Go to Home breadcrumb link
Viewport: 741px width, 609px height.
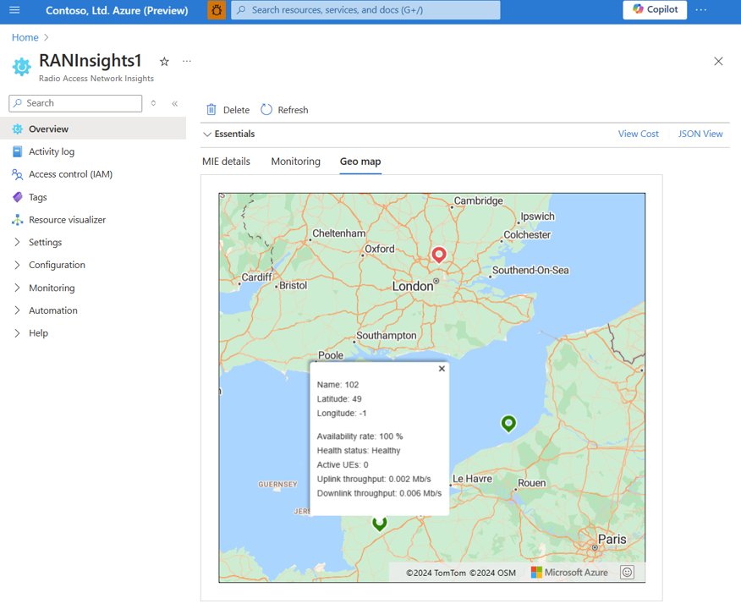tap(25, 37)
